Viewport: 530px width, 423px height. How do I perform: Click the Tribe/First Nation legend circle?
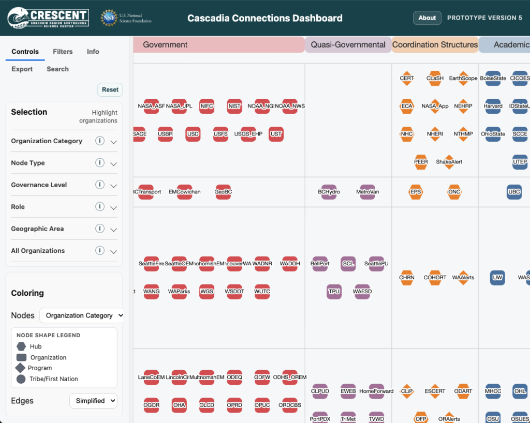21,379
